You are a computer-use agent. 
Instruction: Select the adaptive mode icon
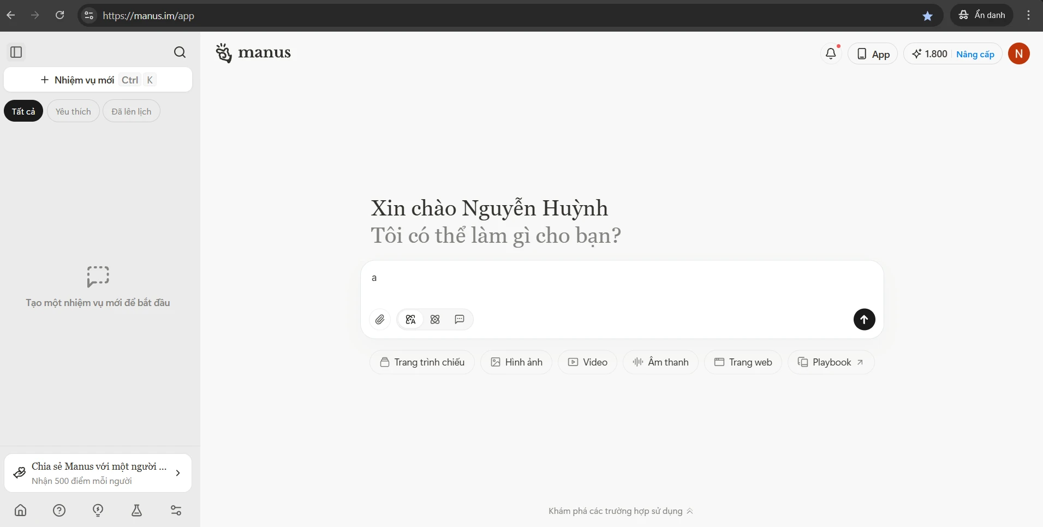click(410, 320)
